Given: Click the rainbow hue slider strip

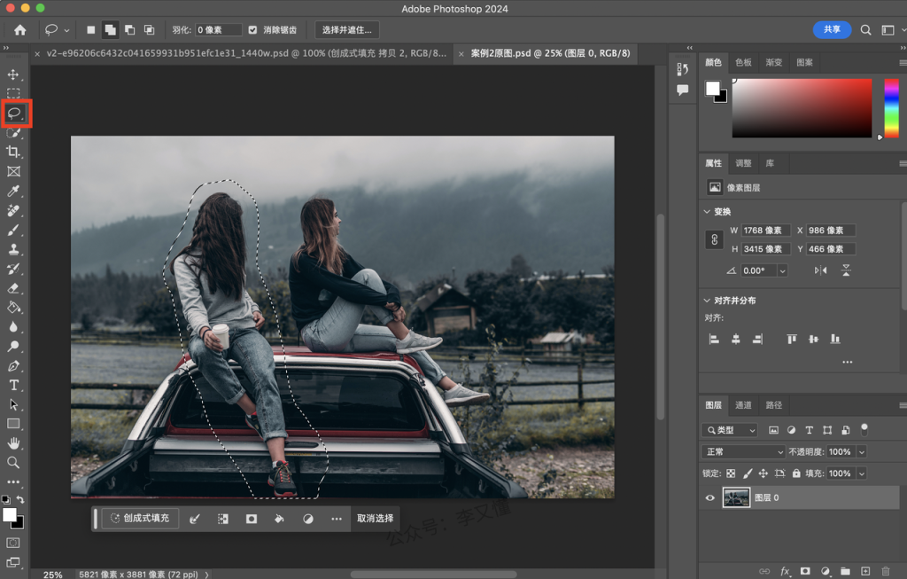Looking at the screenshot, I should click(891, 108).
